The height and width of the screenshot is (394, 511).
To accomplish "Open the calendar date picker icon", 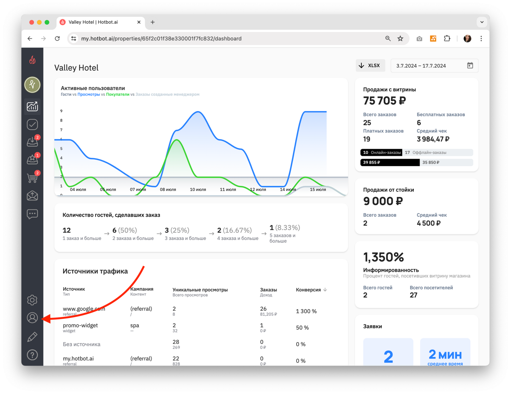I will 470,66.
